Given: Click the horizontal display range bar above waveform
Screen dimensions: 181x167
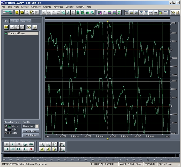Looking at the screenshot, I should coord(107,18).
